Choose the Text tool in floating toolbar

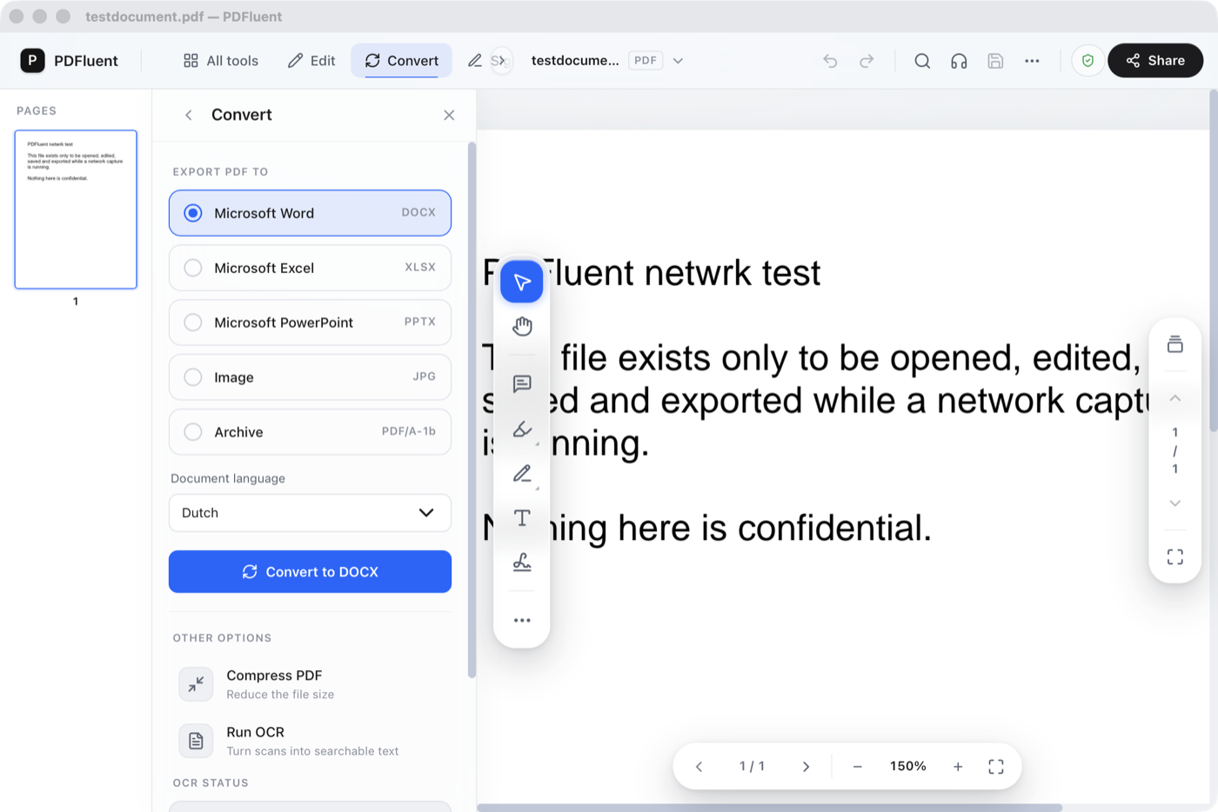tap(522, 518)
